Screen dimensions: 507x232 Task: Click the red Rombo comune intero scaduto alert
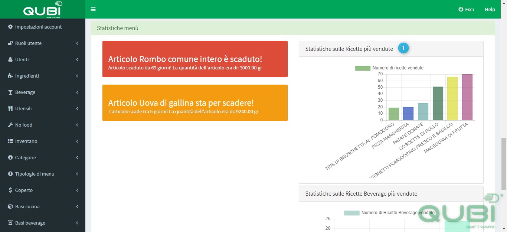point(195,59)
